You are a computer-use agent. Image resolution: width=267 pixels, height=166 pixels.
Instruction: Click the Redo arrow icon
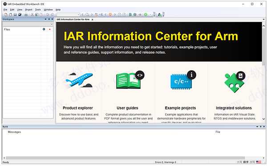[x=52, y=15]
